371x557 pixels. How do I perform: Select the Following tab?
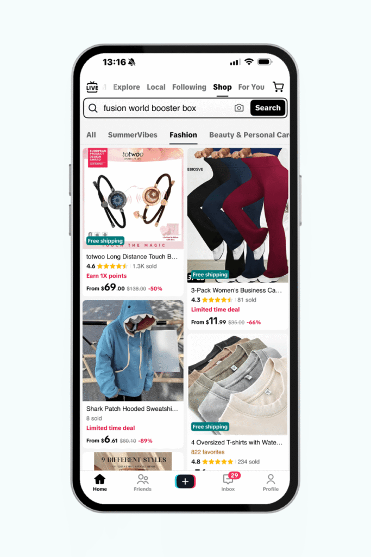(x=189, y=87)
